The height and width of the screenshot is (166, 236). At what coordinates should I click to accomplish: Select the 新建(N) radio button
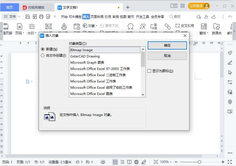[43, 49]
